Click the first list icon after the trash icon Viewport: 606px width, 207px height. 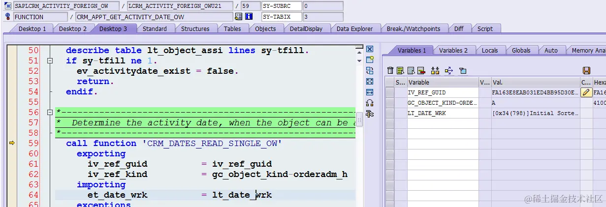coord(400,71)
